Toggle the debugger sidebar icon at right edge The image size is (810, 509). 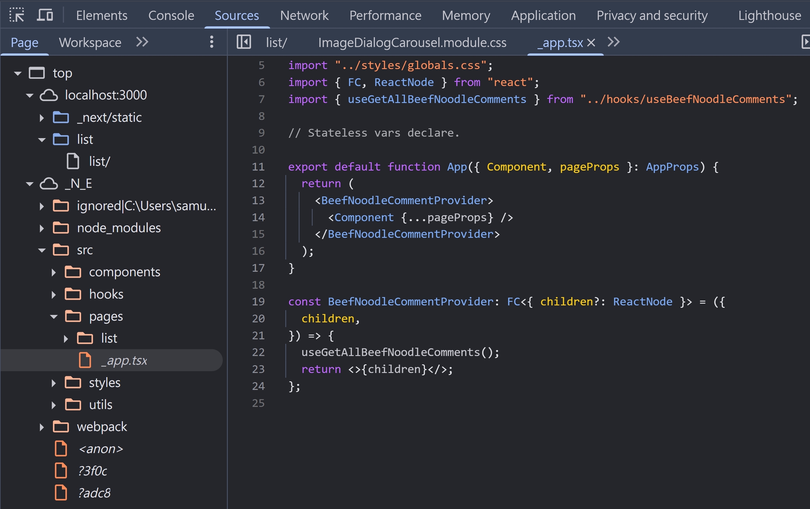pyautogui.click(x=806, y=42)
